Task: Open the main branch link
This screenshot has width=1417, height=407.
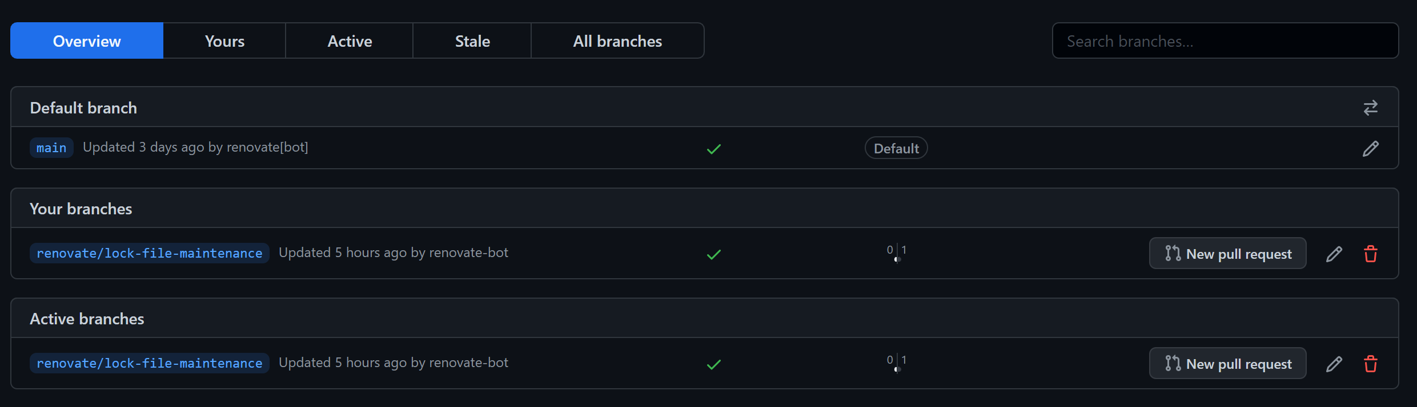Action: click(x=51, y=148)
